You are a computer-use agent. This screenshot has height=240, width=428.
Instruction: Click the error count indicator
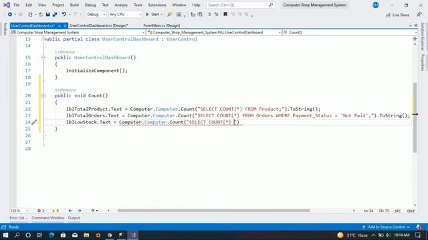click(x=41, y=211)
